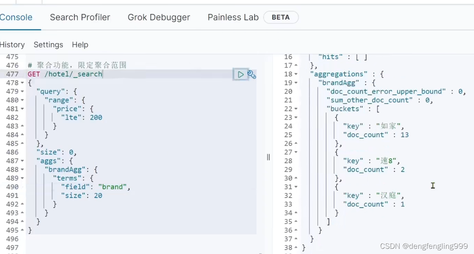The height and width of the screenshot is (254, 474).
Task: Fold the aggregations block in response line 18
Action: (296, 74)
